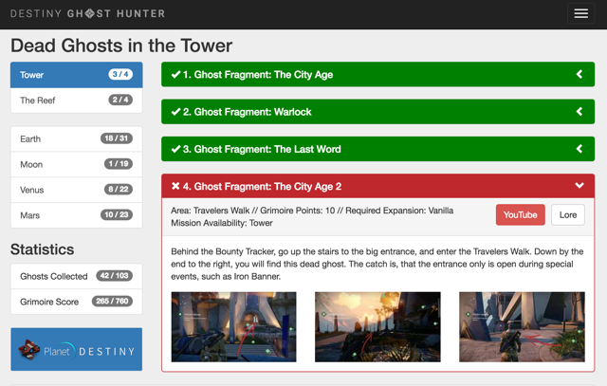
Task: Click the Grimoire Score statistic
Action: tap(76, 302)
